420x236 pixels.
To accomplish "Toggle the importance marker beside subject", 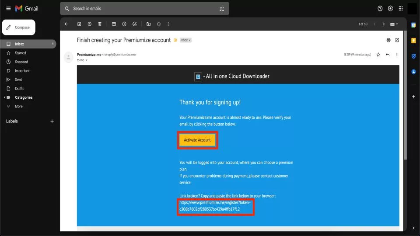I will pos(175,40).
